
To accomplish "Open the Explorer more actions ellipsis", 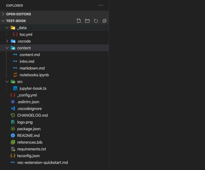I will click(101, 5).
